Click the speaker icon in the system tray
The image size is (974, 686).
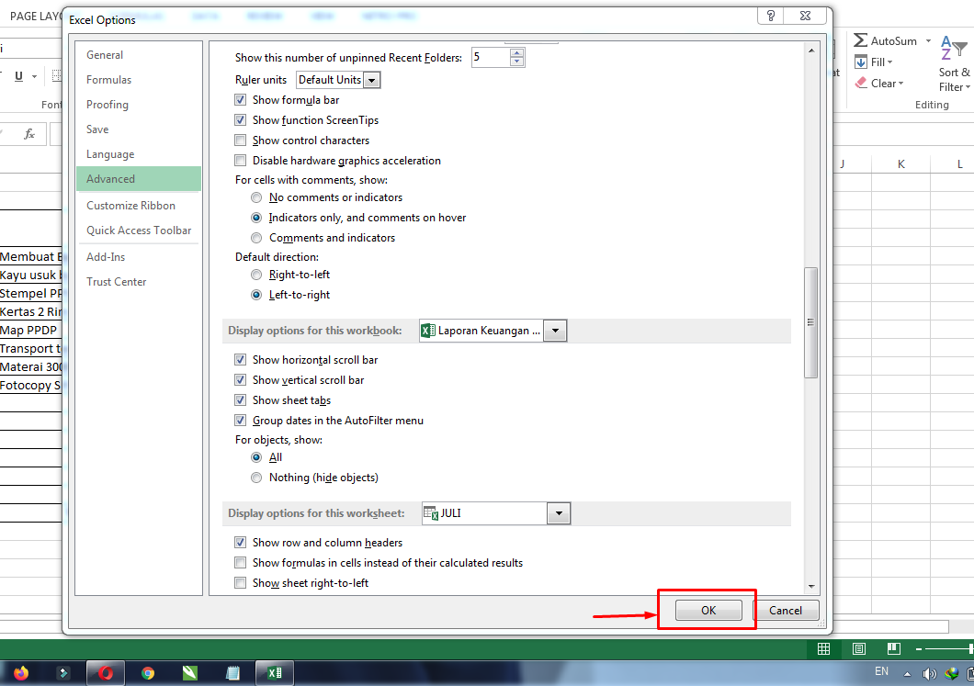(930, 673)
